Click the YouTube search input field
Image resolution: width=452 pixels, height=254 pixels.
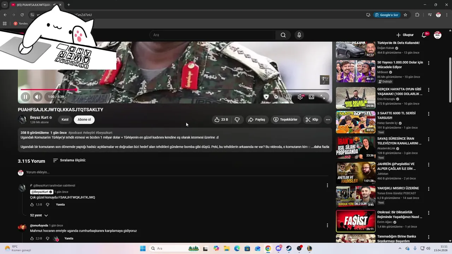(213, 35)
